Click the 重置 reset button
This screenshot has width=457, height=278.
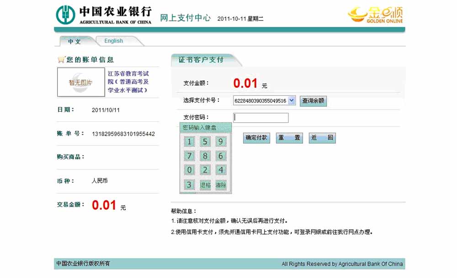289,138
